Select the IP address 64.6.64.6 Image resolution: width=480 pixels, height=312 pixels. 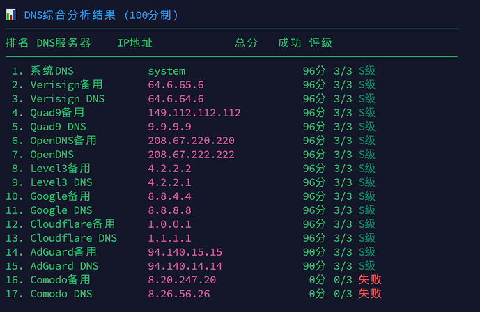tap(176, 99)
